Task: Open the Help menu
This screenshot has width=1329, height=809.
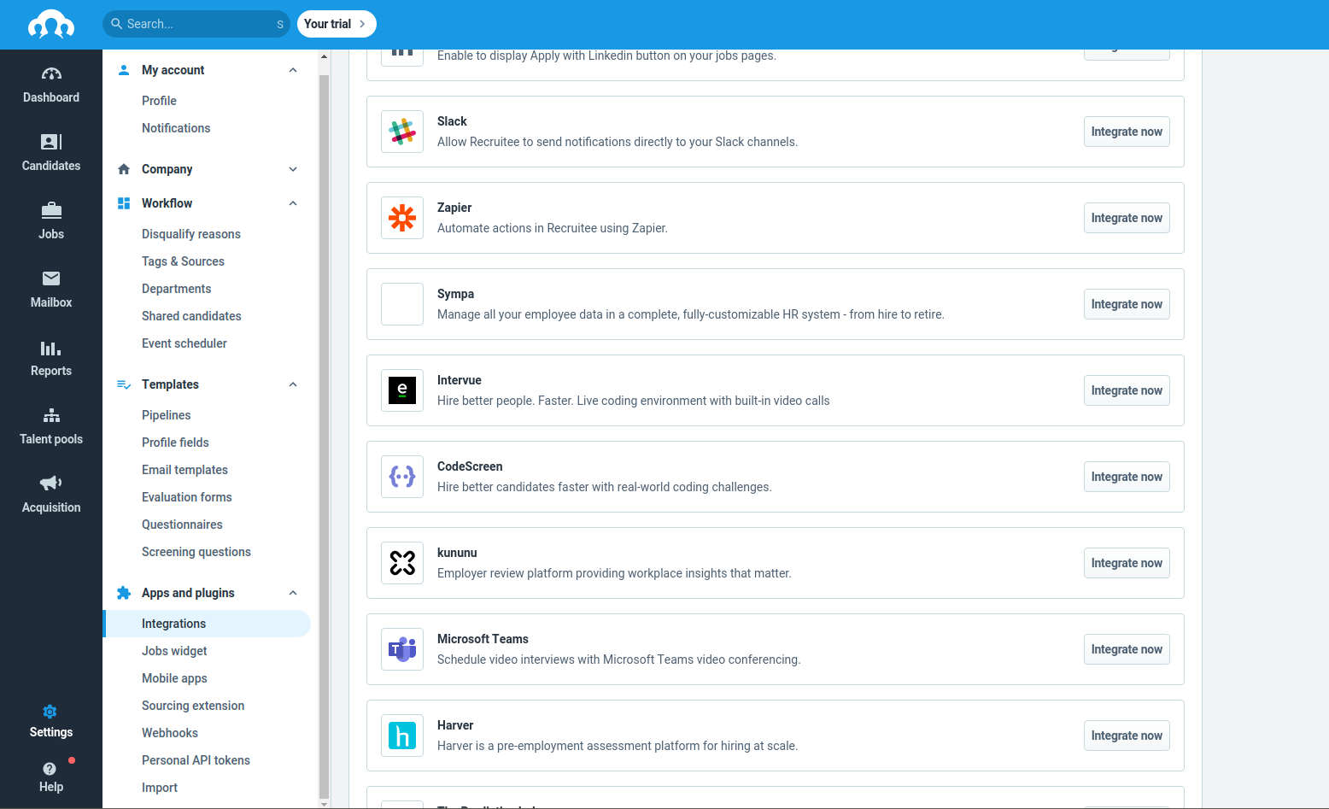Action: [51, 776]
